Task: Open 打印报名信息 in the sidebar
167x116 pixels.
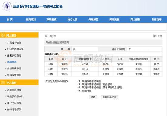Action: [14, 43]
